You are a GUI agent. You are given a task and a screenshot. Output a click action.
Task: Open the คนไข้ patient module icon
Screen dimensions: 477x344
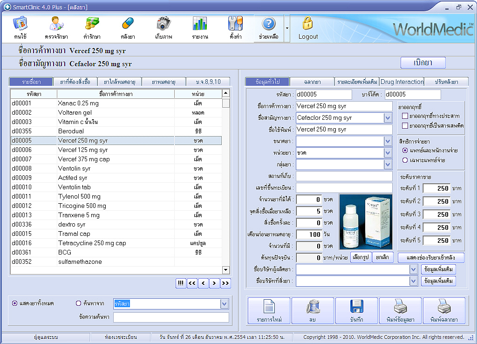[20, 28]
